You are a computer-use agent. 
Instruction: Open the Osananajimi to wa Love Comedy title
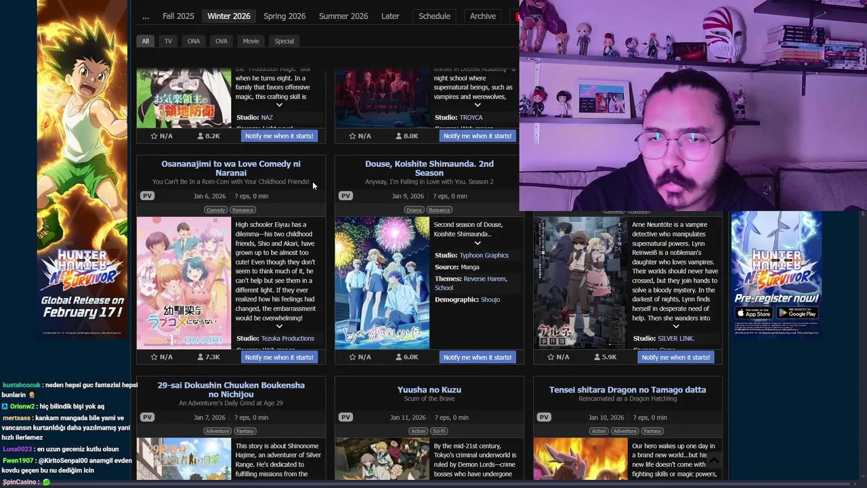(231, 168)
